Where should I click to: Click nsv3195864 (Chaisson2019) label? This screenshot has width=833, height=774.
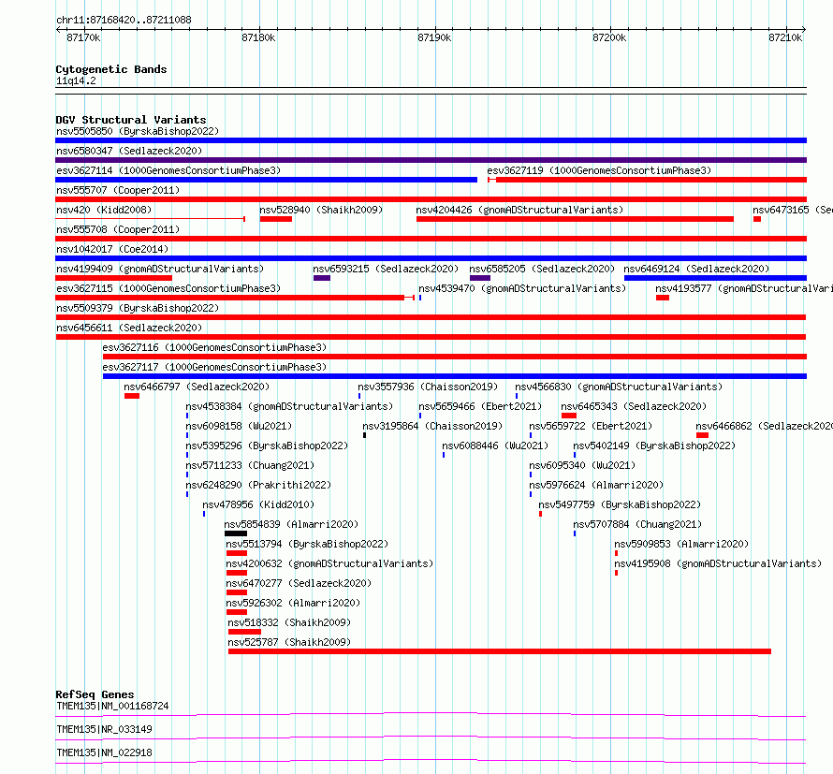(432, 426)
